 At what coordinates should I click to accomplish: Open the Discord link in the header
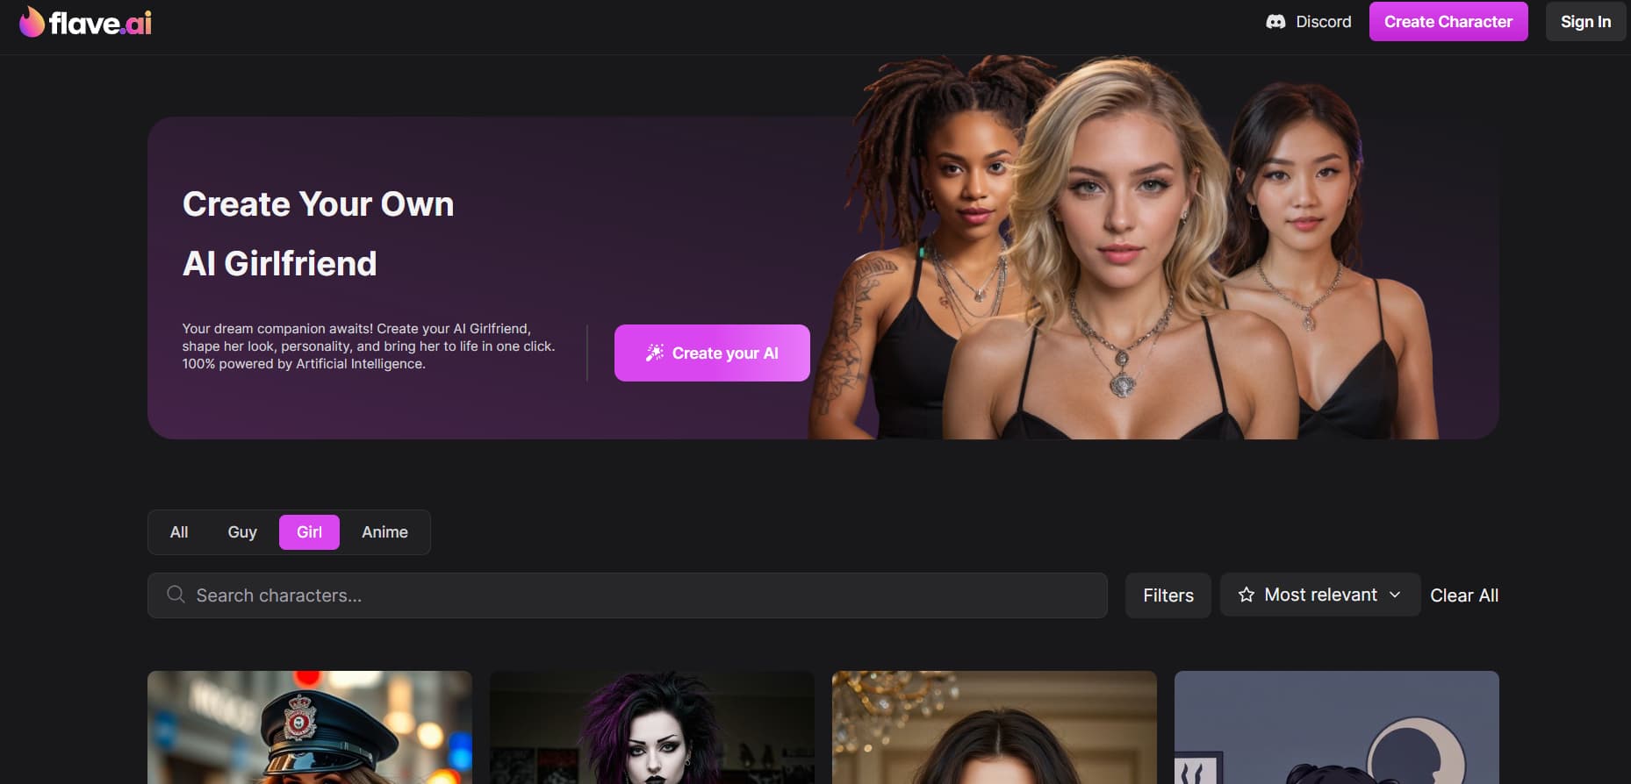point(1308,22)
